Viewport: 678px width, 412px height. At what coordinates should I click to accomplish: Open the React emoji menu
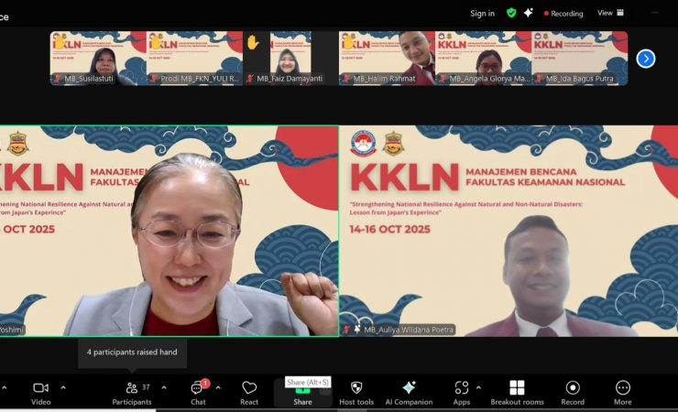[x=249, y=392]
